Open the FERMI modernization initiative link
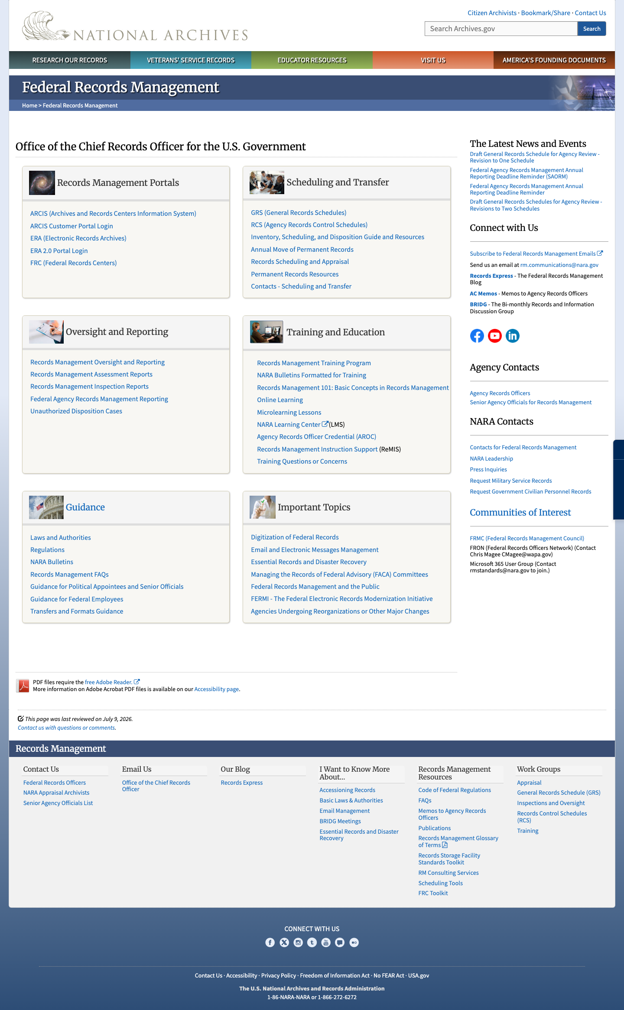 (x=342, y=599)
